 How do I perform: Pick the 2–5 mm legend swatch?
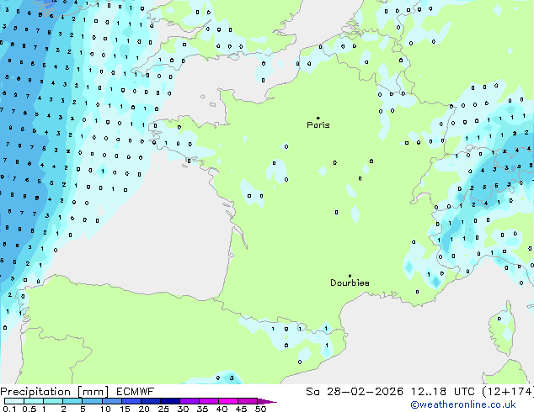[72, 401]
